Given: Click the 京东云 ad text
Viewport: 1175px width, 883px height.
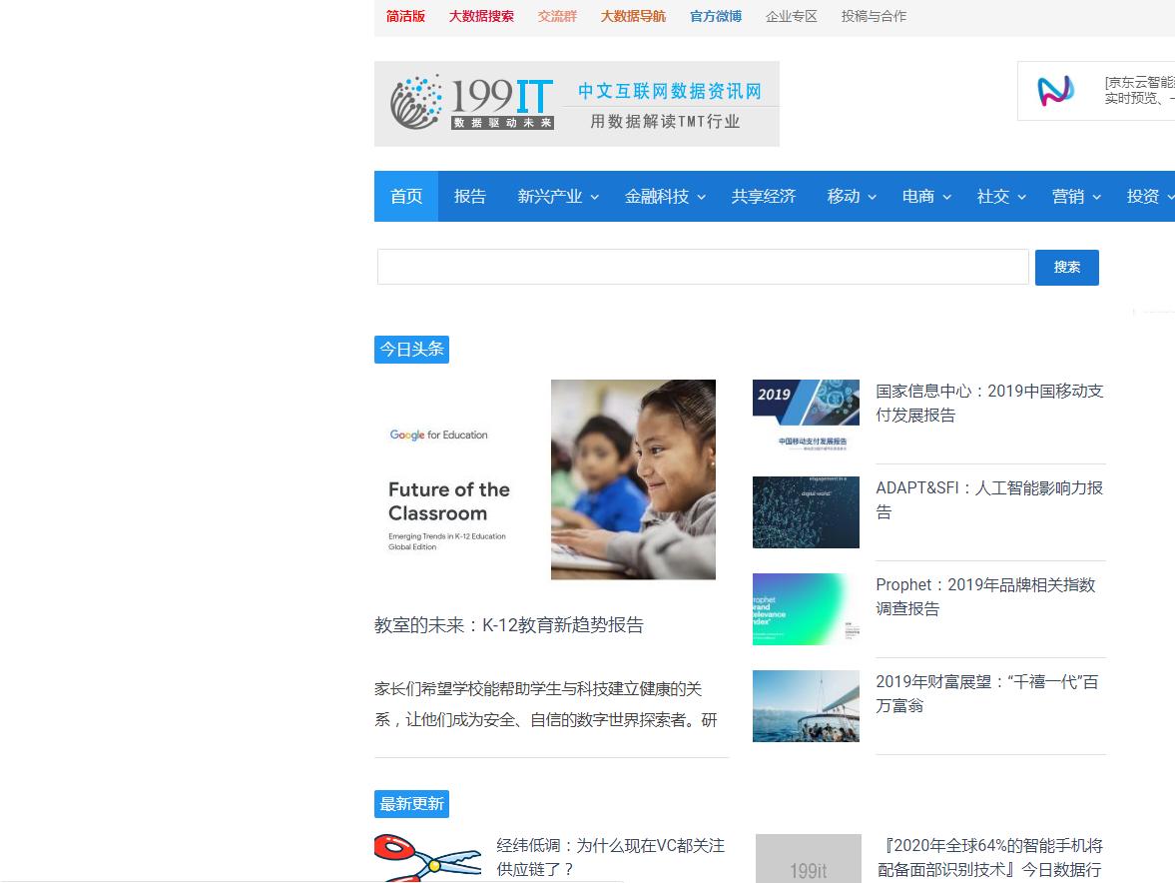Looking at the screenshot, I should [1139, 90].
